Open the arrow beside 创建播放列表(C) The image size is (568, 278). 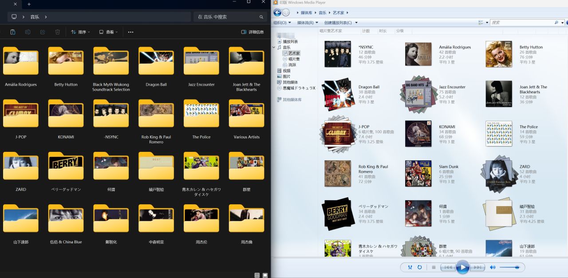356,23
